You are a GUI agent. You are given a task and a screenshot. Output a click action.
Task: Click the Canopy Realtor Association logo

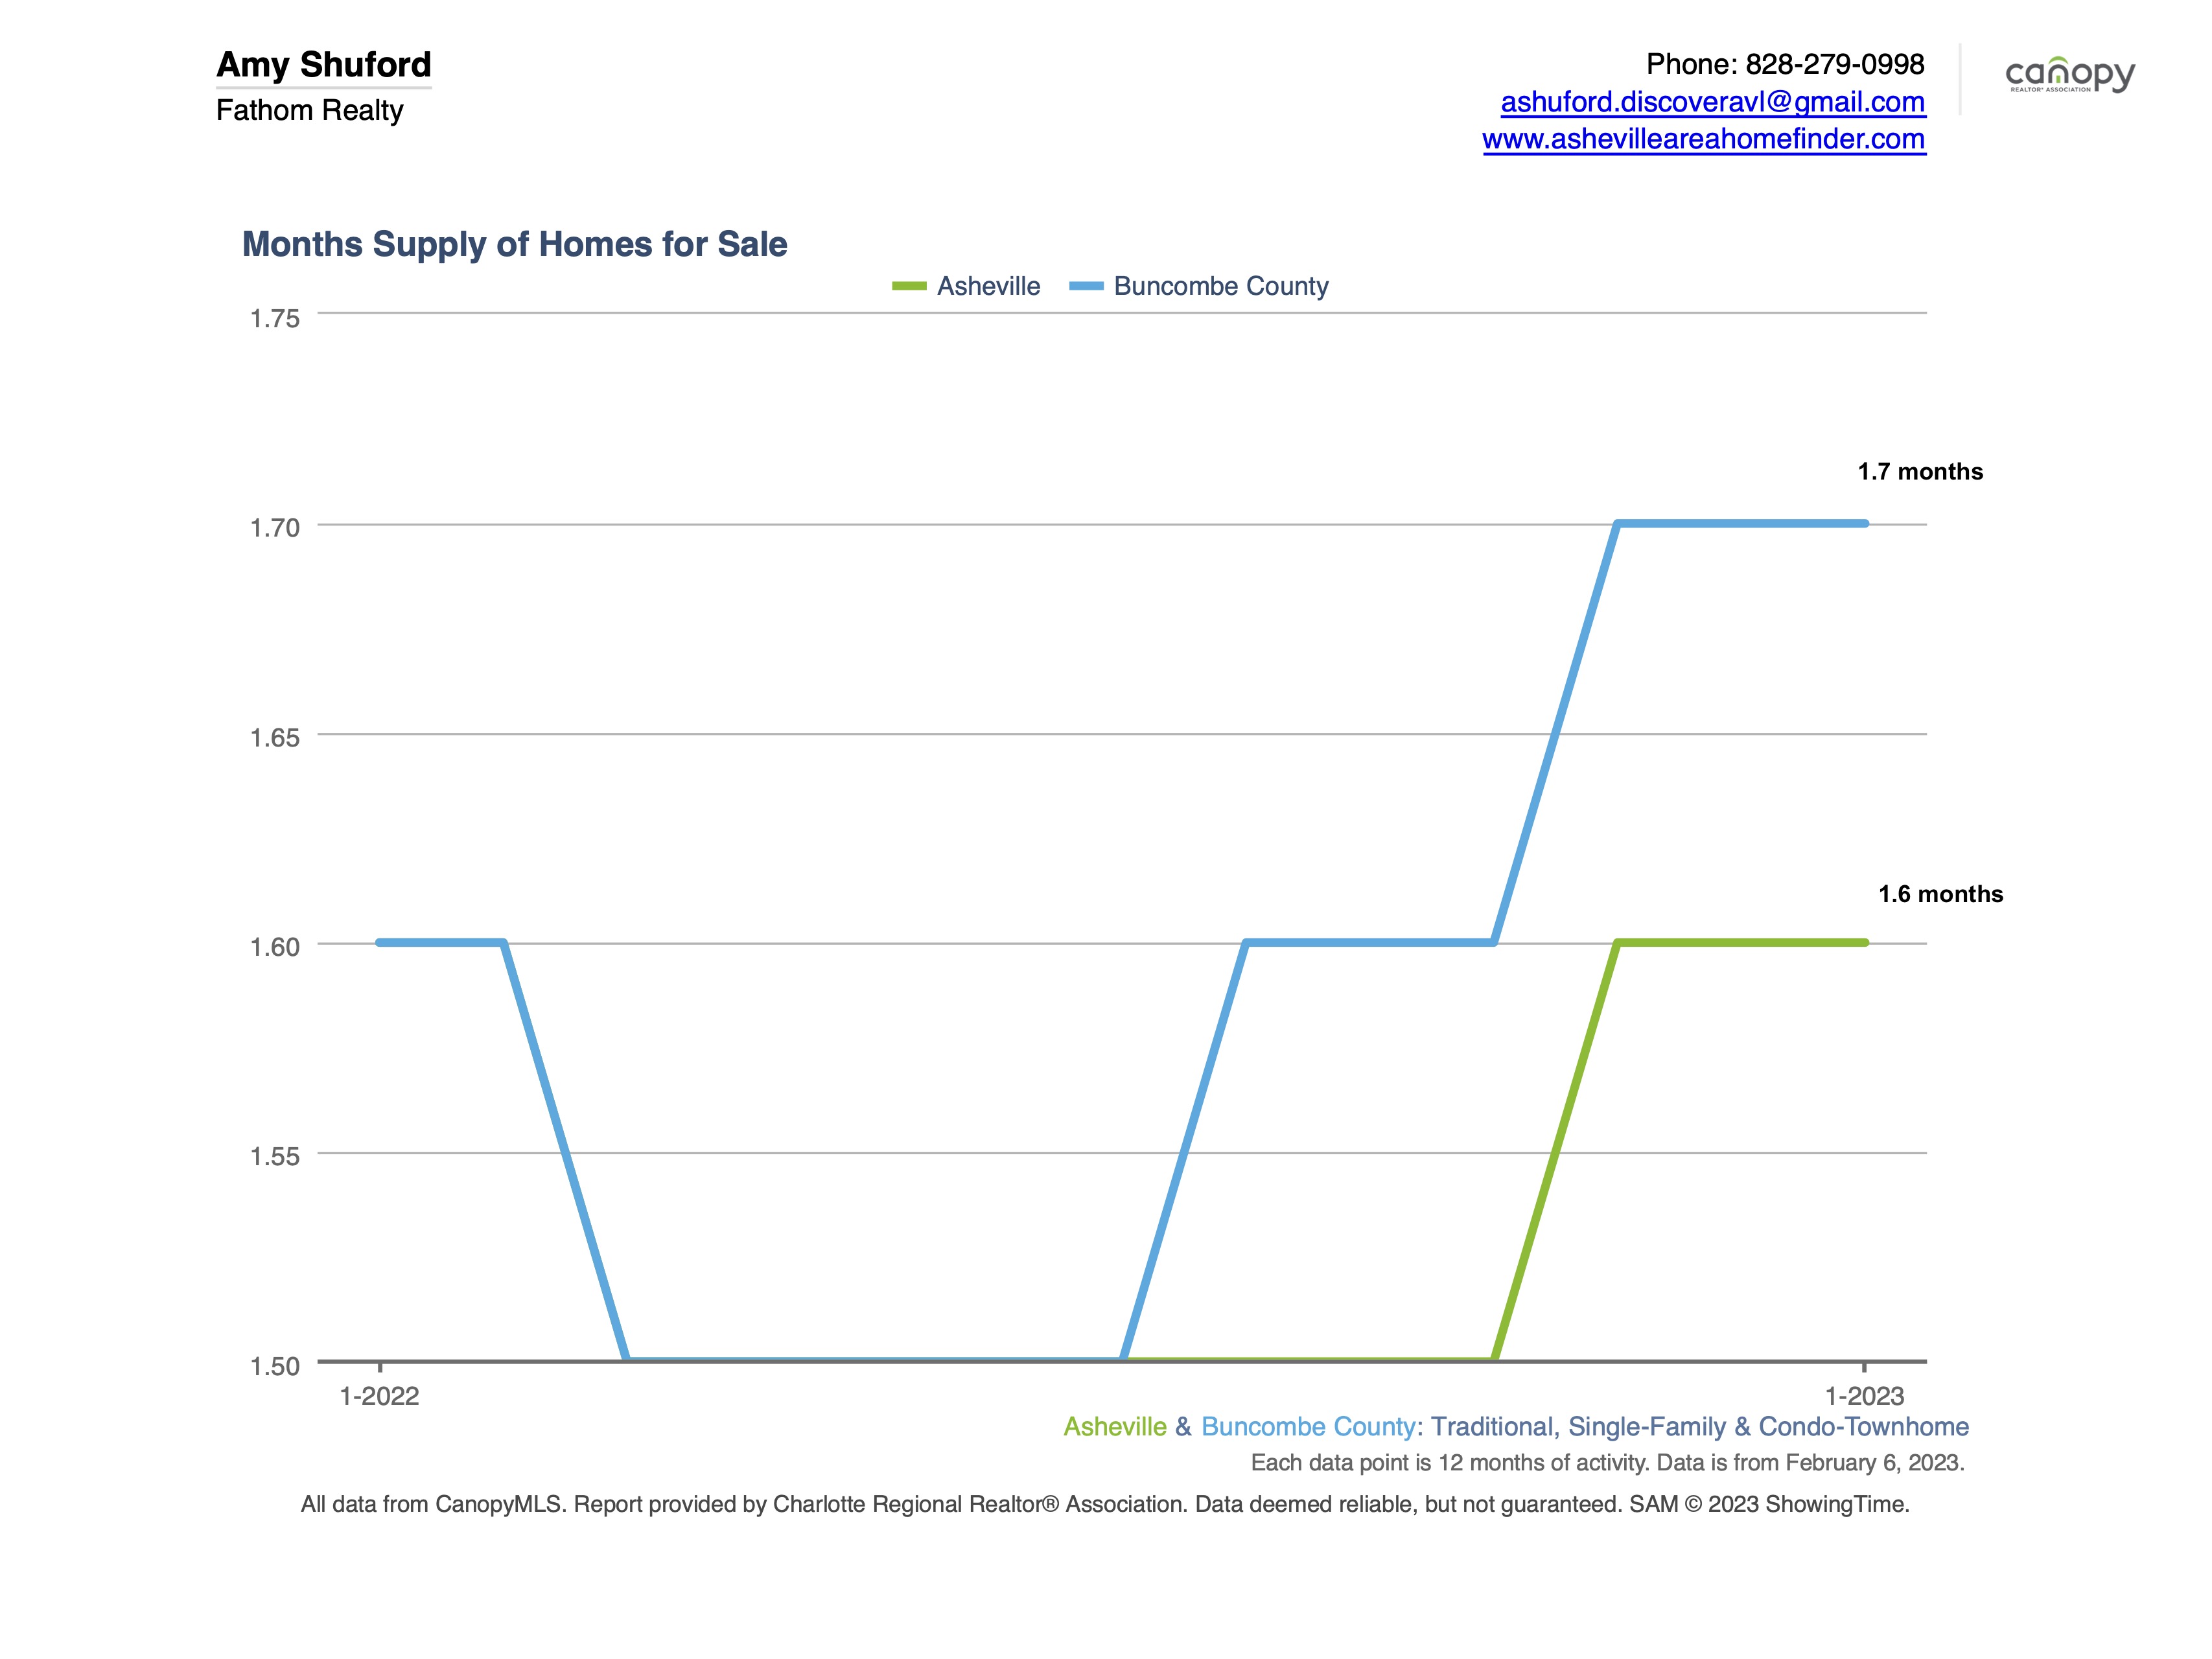2069,75
